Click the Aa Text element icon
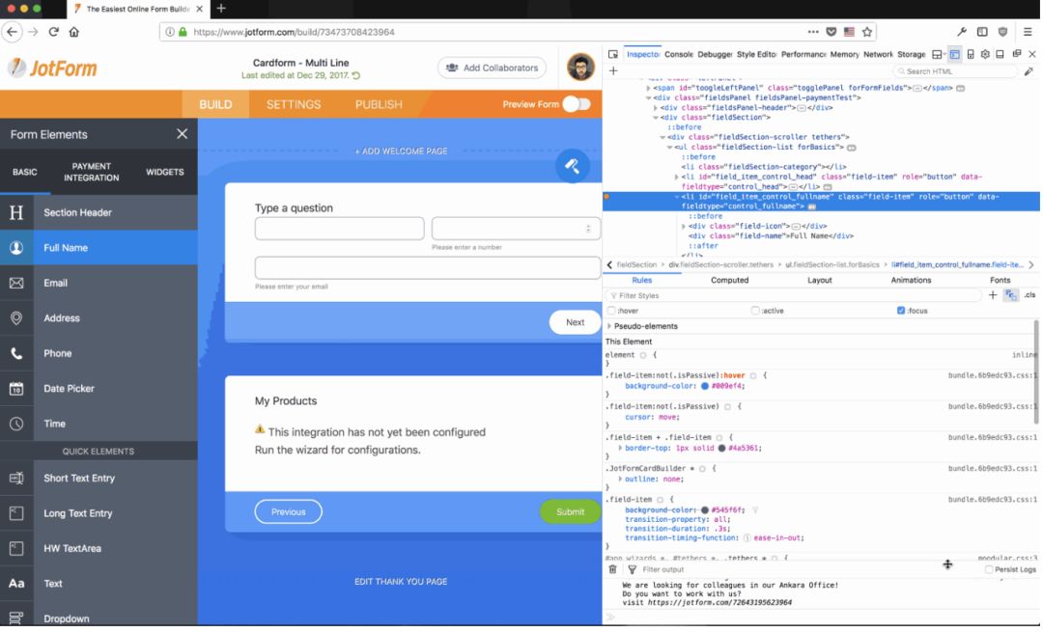This screenshot has width=1043, height=632. [16, 584]
